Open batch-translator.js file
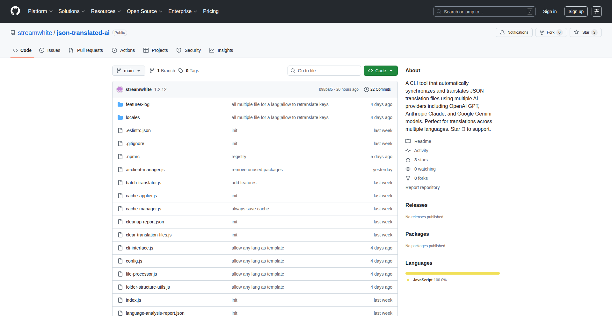 pyautogui.click(x=143, y=183)
